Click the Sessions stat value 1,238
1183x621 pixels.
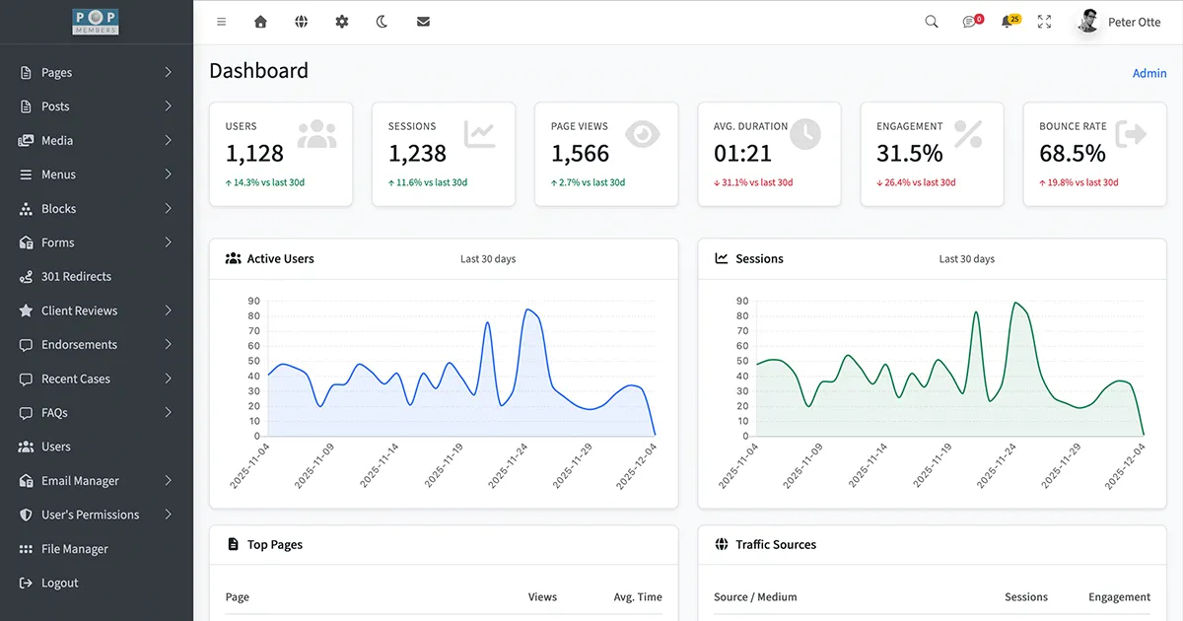point(417,154)
